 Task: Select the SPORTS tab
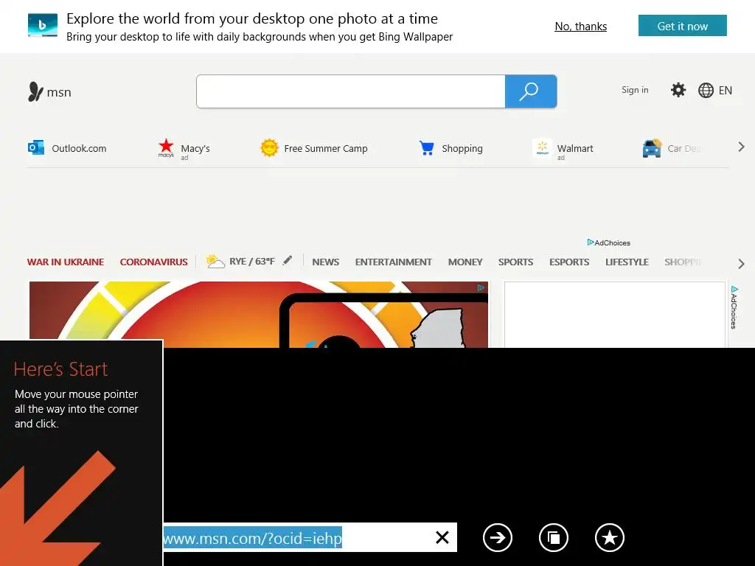click(x=515, y=262)
